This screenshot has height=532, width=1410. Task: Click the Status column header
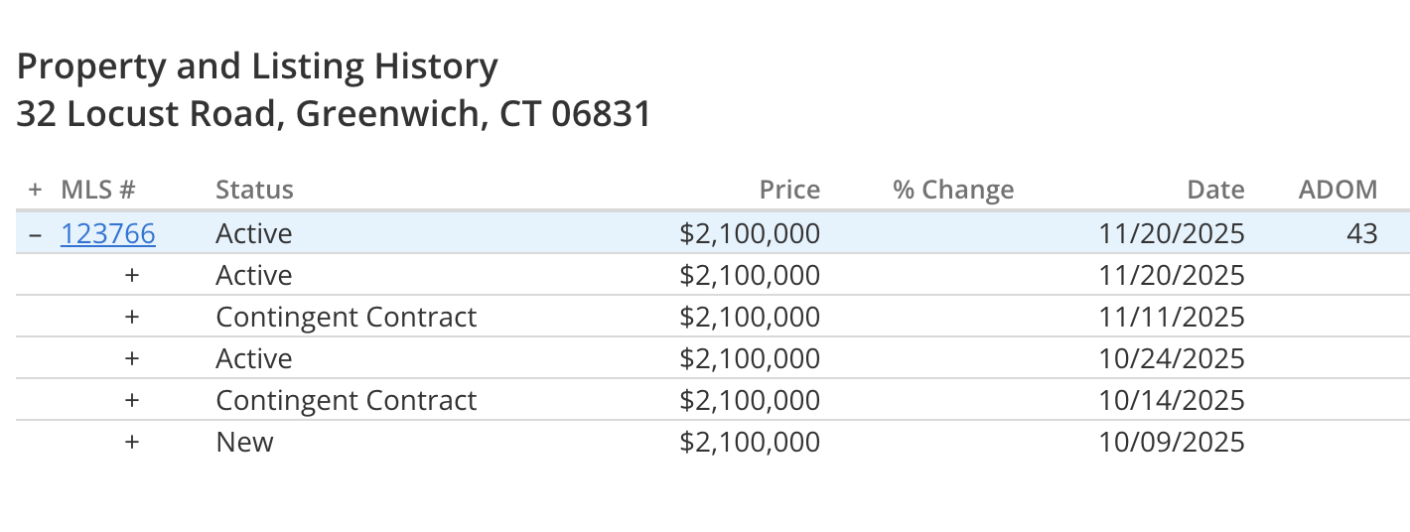[x=255, y=190]
